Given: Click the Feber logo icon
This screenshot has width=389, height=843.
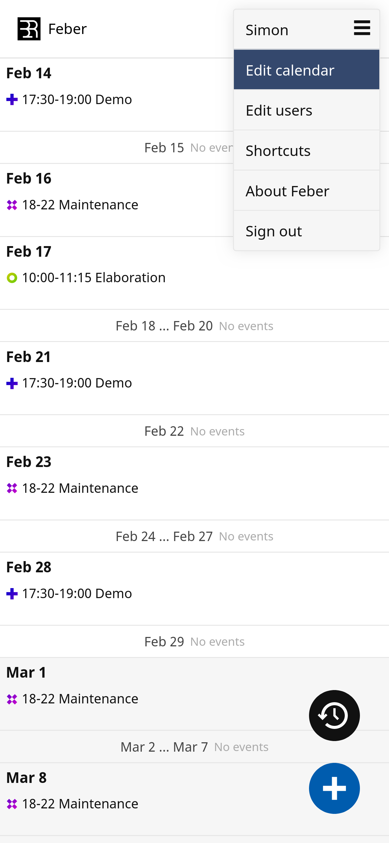Looking at the screenshot, I should tap(29, 29).
